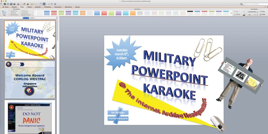Expand the table styles gallery arrow

point(231,13)
